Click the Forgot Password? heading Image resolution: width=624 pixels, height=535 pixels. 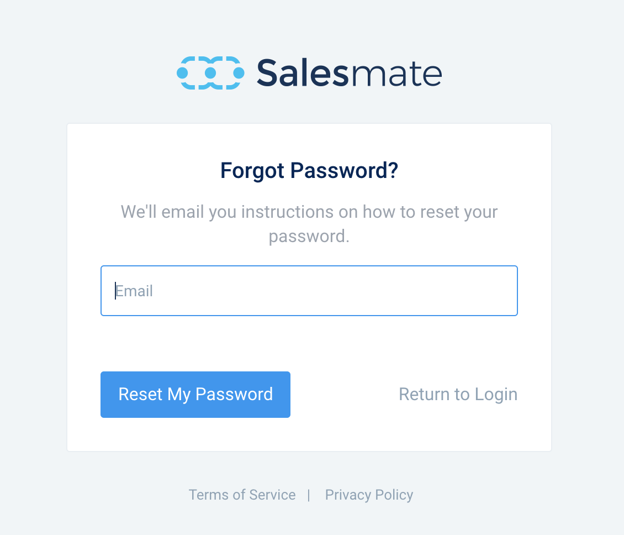pos(309,170)
